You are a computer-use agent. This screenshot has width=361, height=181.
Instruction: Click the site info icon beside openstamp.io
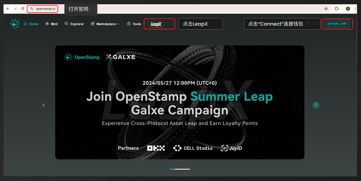tap(32, 9)
